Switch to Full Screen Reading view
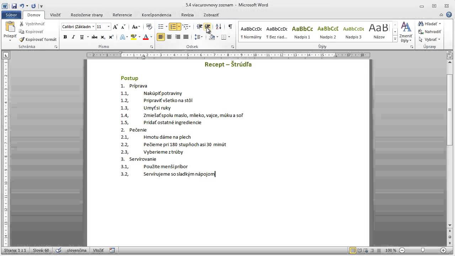Screen dimensions: 455x256 tap(359, 250)
